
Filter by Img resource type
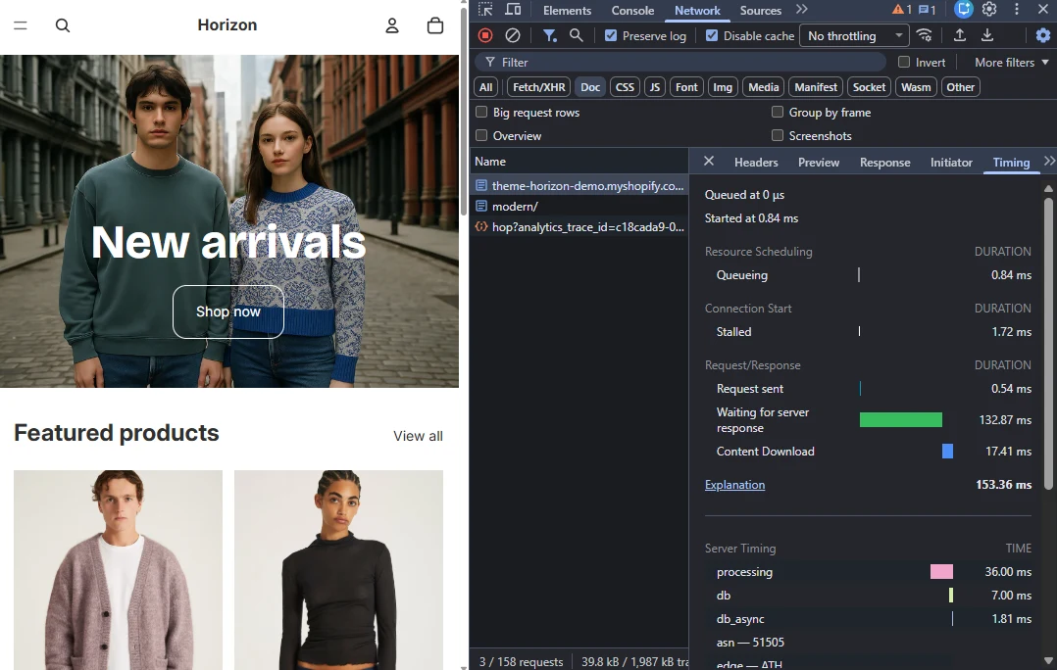coord(723,87)
